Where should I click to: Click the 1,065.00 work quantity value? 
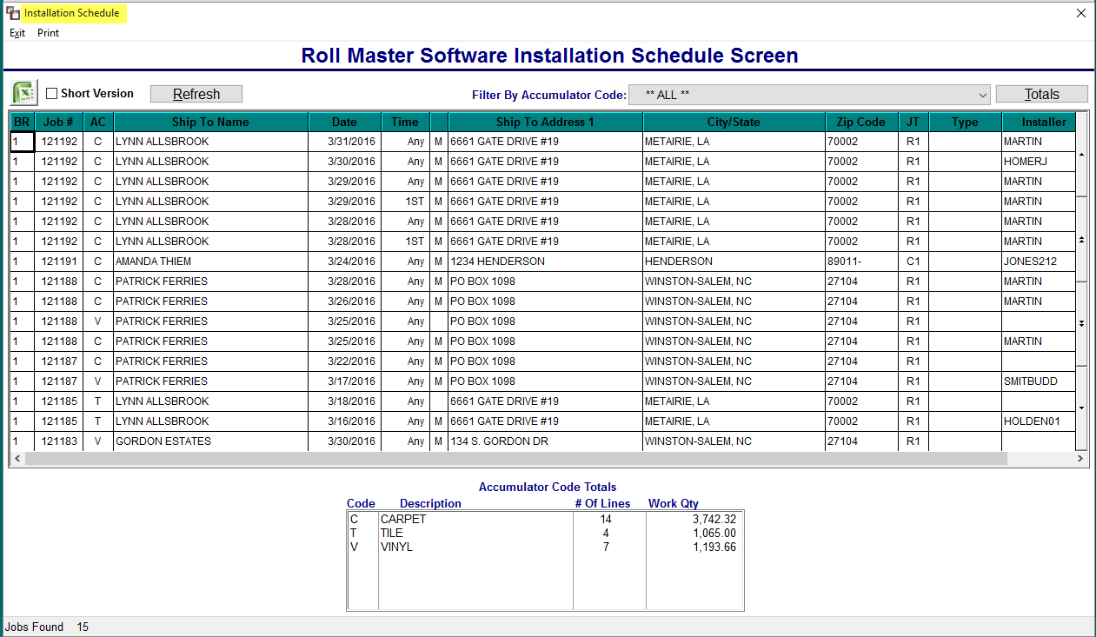714,534
